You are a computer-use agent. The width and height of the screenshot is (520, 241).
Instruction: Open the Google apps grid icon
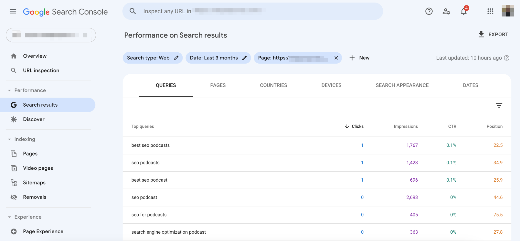click(x=490, y=11)
